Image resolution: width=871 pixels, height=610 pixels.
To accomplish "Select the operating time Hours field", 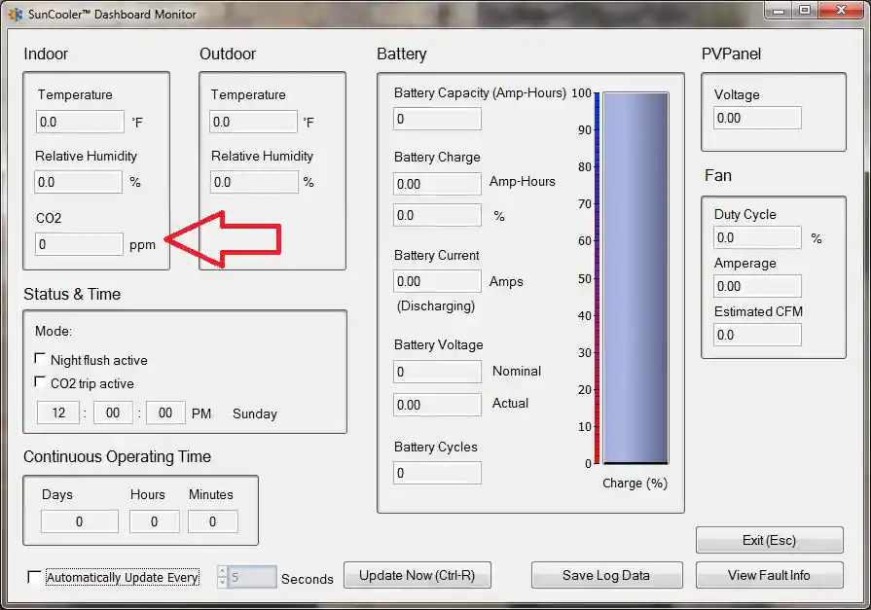I will pyautogui.click(x=155, y=521).
